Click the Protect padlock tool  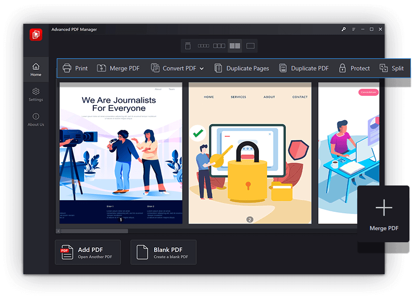354,68
